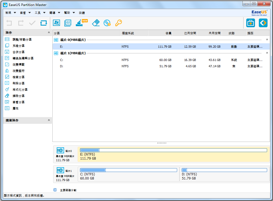The width and height of the screenshot is (273, 201).
Task: Select 刪除分區 operation
Action: [x=19, y=83]
